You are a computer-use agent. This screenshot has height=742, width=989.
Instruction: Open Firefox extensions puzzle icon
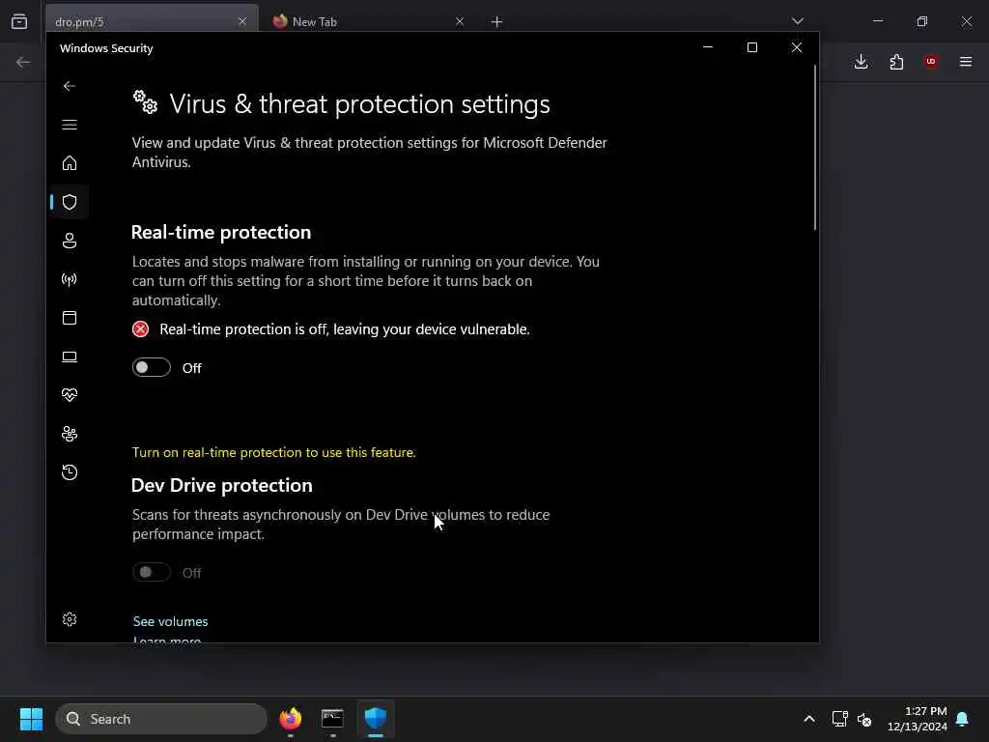(x=896, y=62)
